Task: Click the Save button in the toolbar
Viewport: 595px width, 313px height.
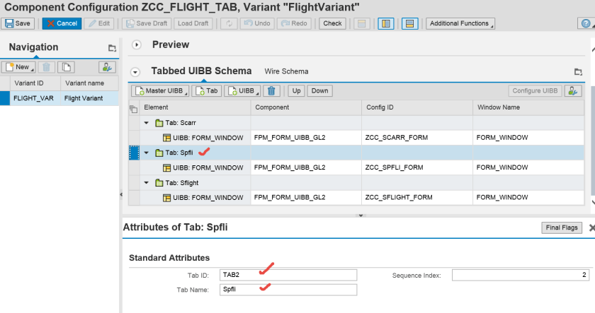Action: (17, 23)
